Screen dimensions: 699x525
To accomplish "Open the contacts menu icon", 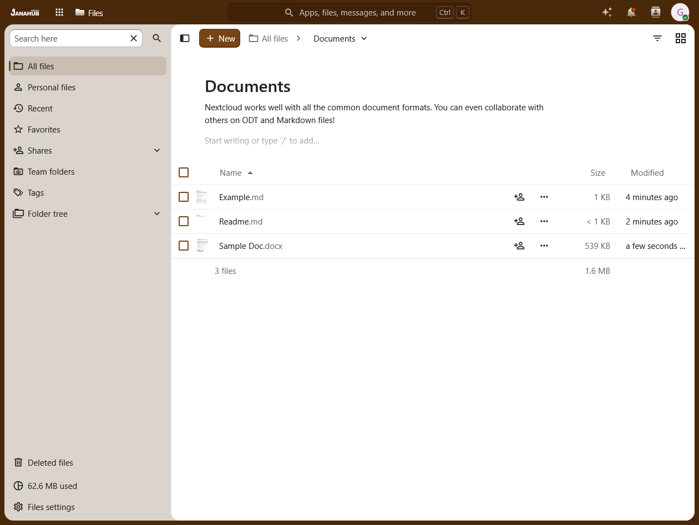I will [x=656, y=12].
